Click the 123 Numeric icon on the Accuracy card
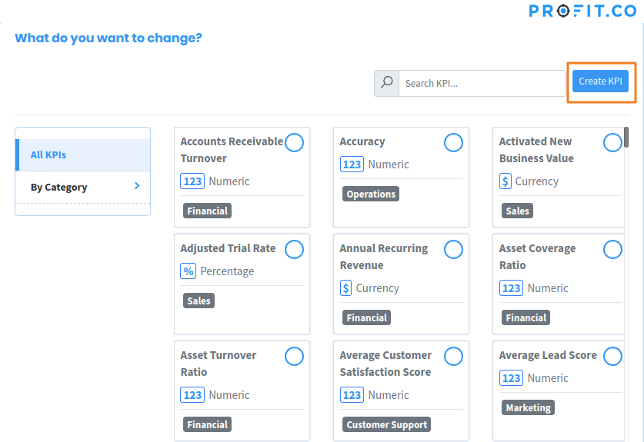 (352, 165)
